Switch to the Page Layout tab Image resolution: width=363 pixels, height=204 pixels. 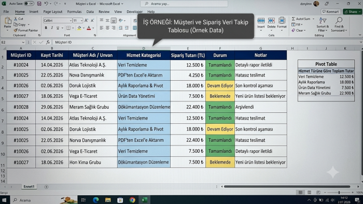[x=53, y=11]
